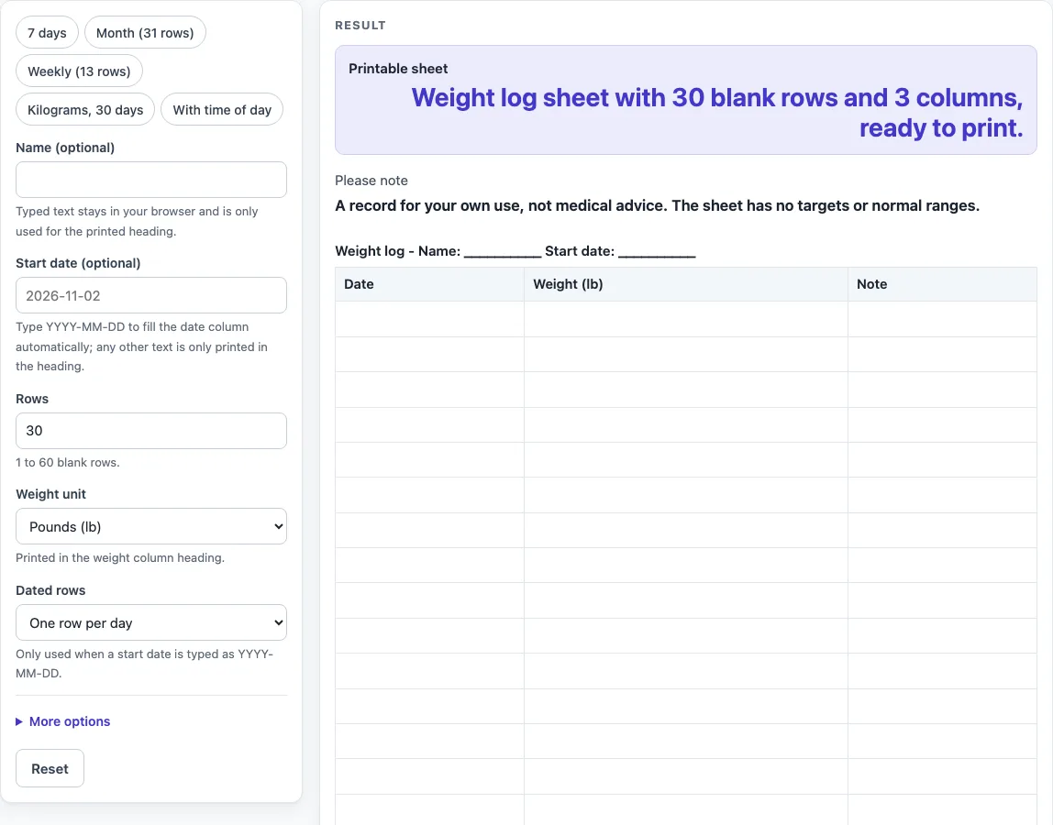The image size is (1053, 825).
Task: Click the 'not medical advice' disclaimer line
Action: (x=658, y=205)
